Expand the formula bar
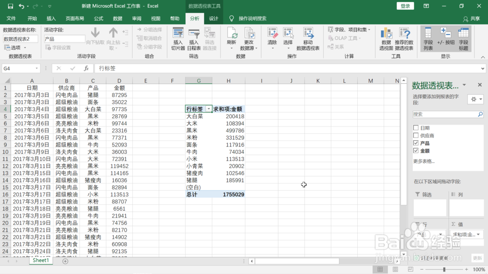Viewport: 488px width, 274px height. click(483, 68)
